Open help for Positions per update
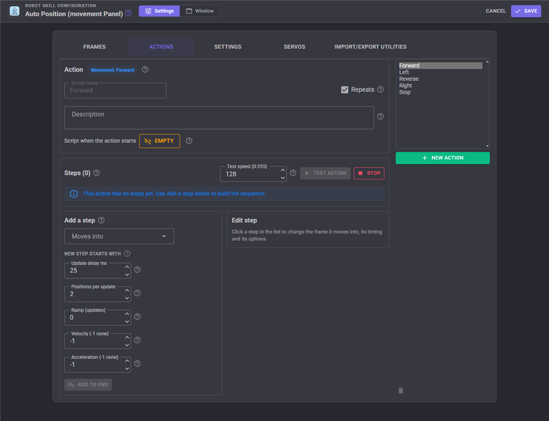 pos(137,293)
